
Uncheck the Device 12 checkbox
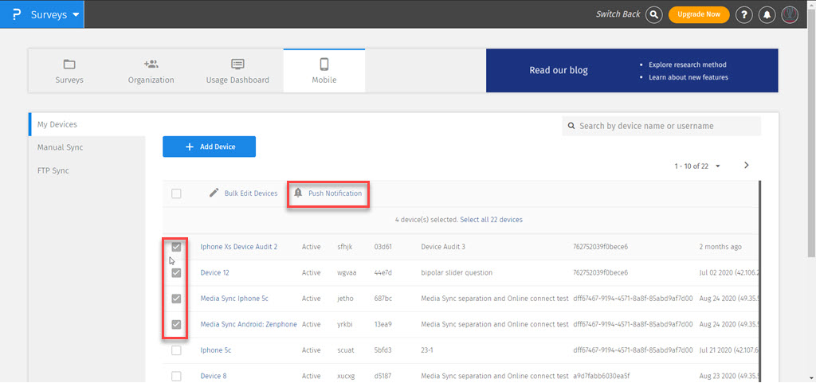[x=176, y=273]
